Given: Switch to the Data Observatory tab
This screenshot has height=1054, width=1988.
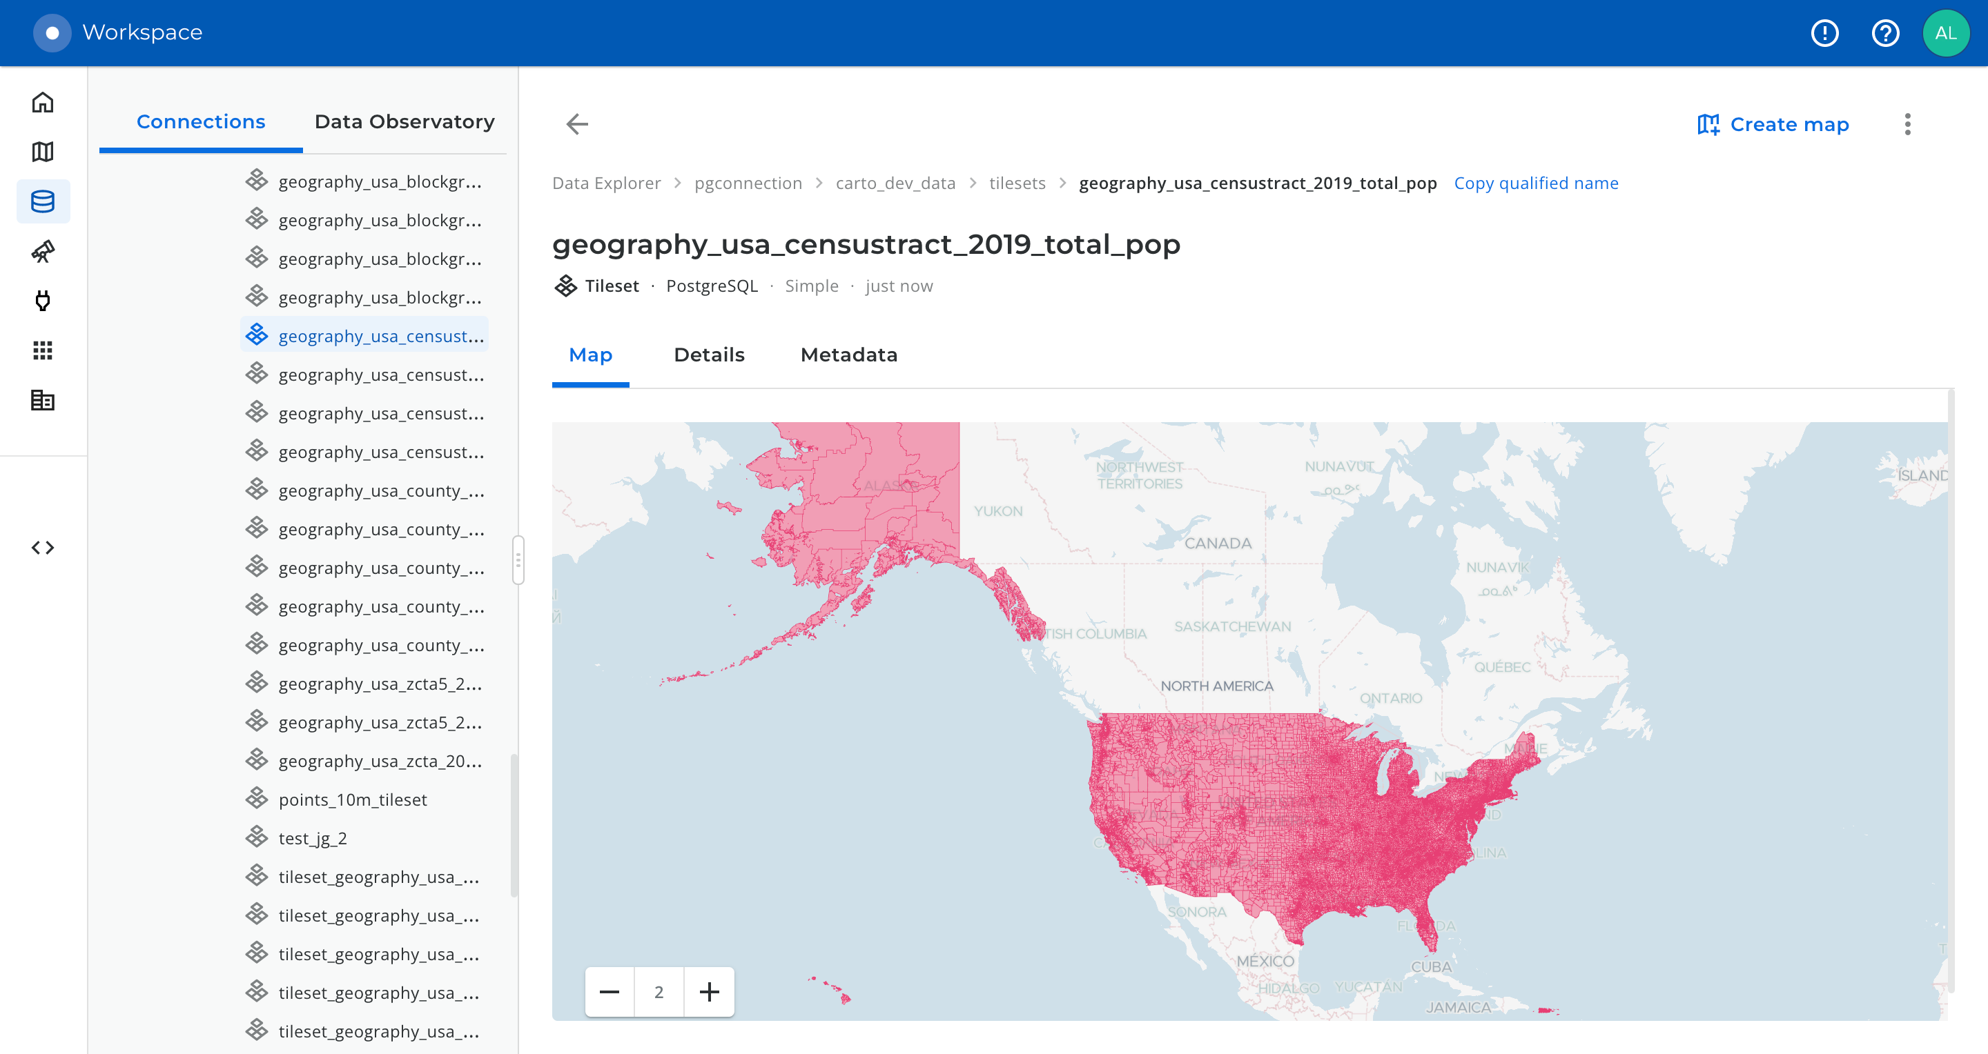Looking at the screenshot, I should [x=405, y=122].
